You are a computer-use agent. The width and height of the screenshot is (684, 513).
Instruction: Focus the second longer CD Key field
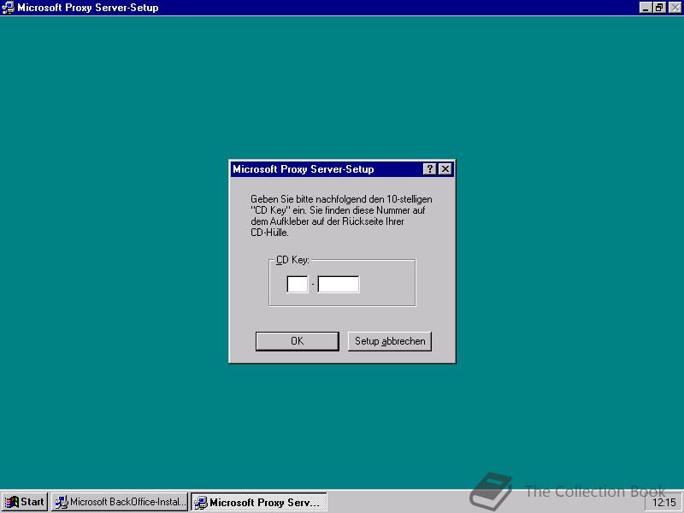click(339, 285)
